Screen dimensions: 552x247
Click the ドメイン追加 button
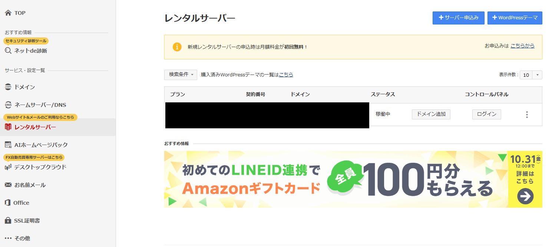coord(431,114)
